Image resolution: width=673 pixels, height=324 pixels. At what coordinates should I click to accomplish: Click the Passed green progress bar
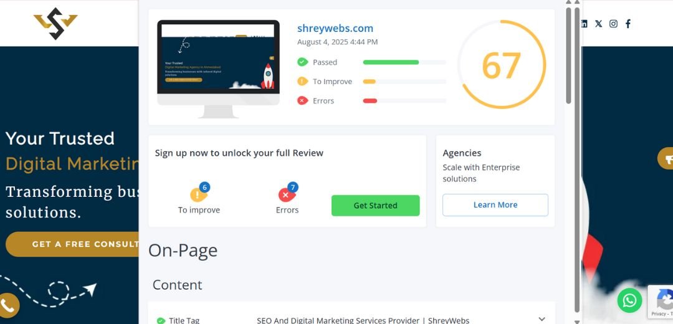[391, 62]
